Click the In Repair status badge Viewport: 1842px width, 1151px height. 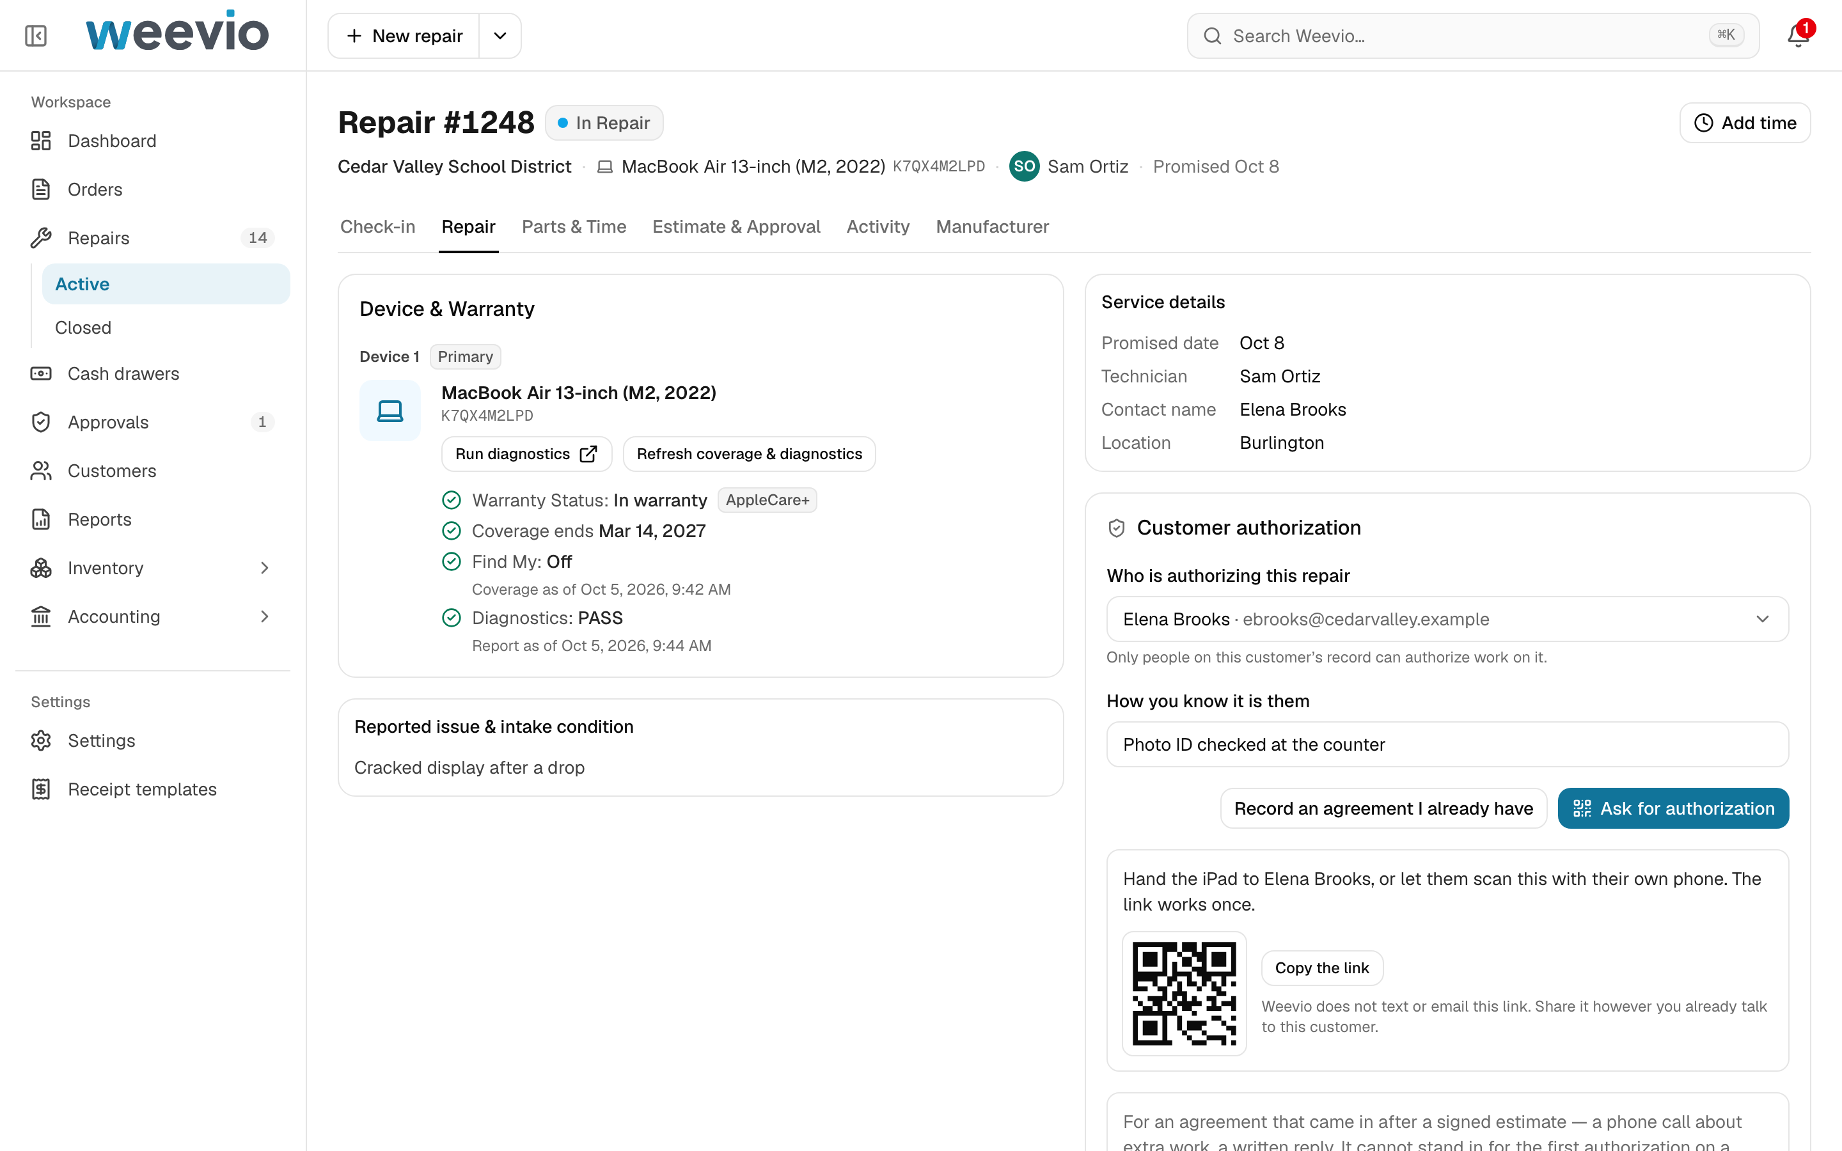604,123
